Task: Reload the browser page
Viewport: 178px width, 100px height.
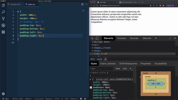Action: (x=97, y=6)
